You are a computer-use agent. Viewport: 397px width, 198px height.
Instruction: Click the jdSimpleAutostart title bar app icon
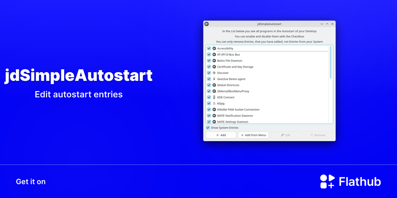[207, 24]
